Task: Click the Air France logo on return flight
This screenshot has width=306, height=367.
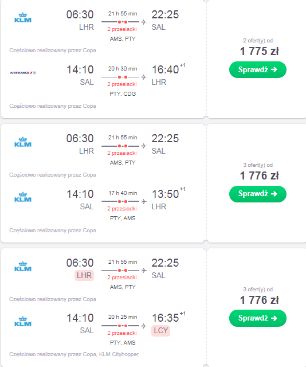Action: pos(23,73)
